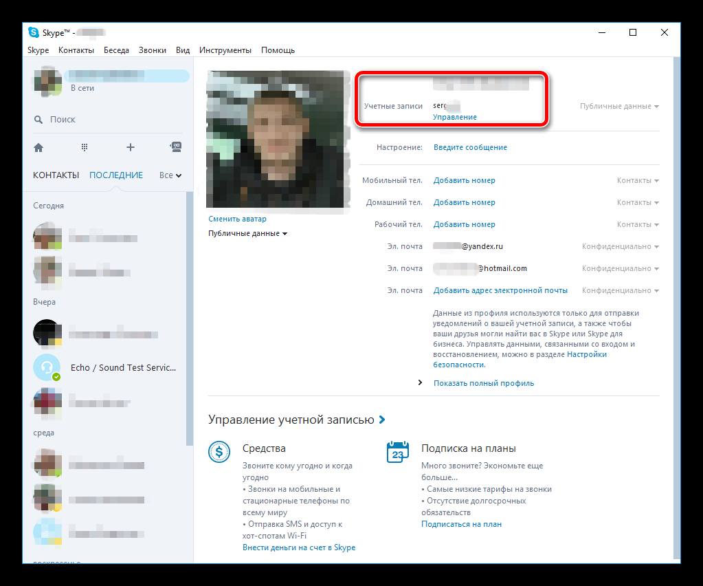The image size is (703, 586).
Task: Click the search magnifier icon
Action: tap(38, 120)
